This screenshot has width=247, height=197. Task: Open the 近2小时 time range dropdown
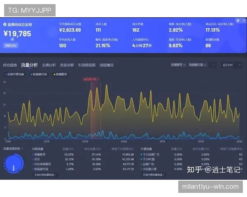pos(231,65)
